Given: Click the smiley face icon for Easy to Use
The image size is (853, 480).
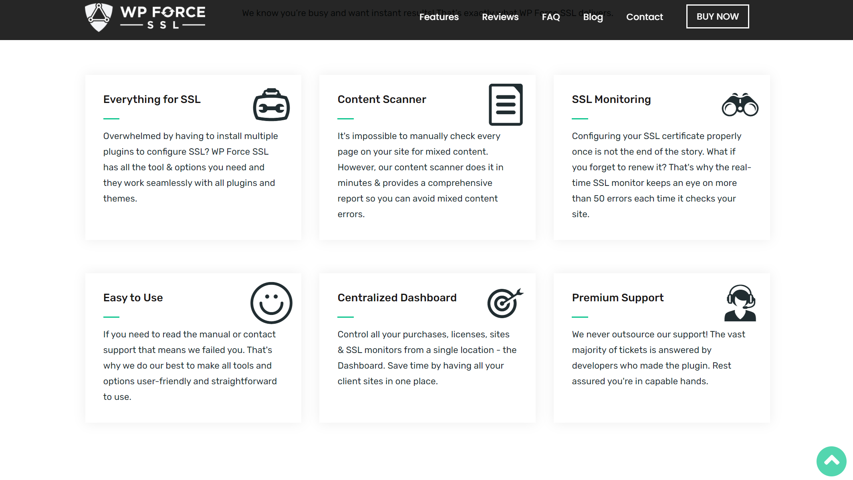Looking at the screenshot, I should (x=271, y=303).
